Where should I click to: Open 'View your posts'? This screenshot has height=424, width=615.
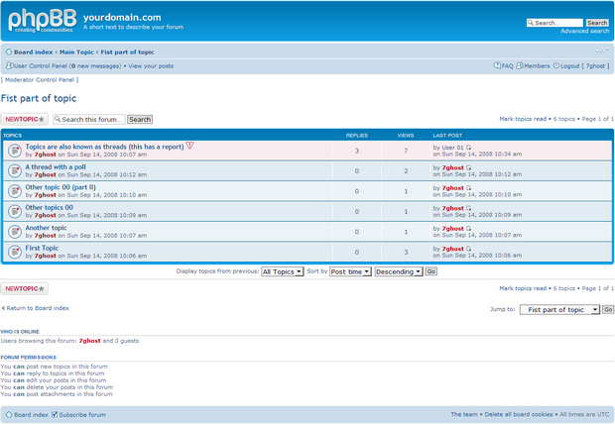pyautogui.click(x=151, y=65)
